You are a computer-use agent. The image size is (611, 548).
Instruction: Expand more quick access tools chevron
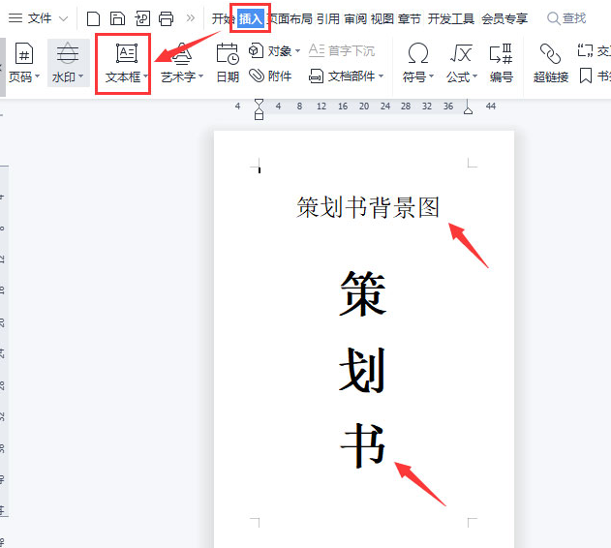(190, 18)
